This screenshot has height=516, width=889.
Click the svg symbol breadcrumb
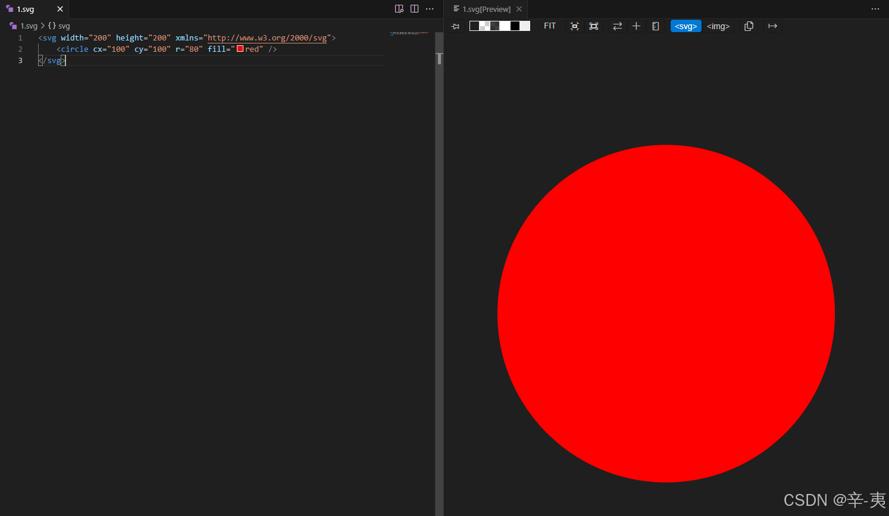(59, 26)
